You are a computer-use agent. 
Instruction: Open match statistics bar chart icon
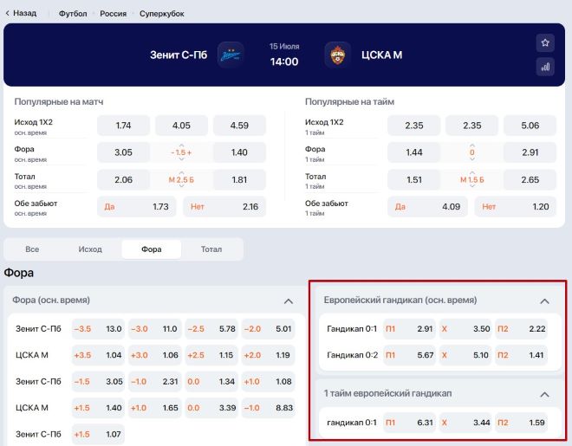coord(545,67)
